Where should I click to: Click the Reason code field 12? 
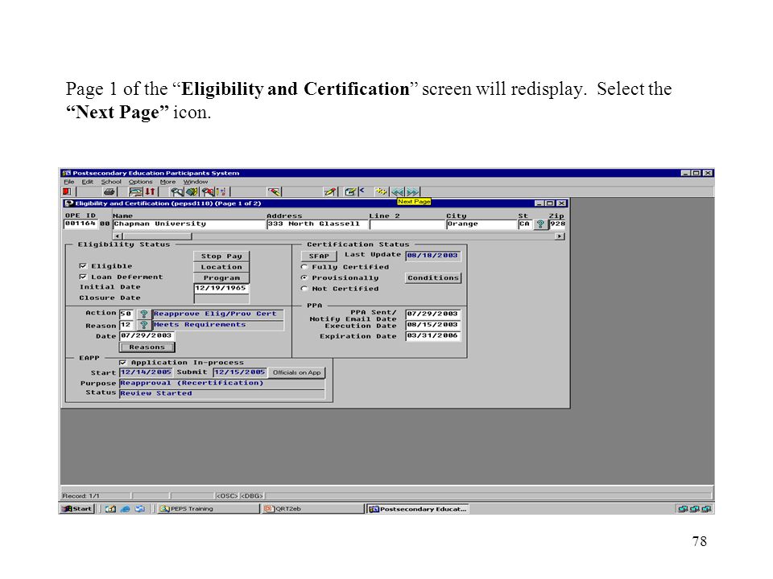(126, 325)
